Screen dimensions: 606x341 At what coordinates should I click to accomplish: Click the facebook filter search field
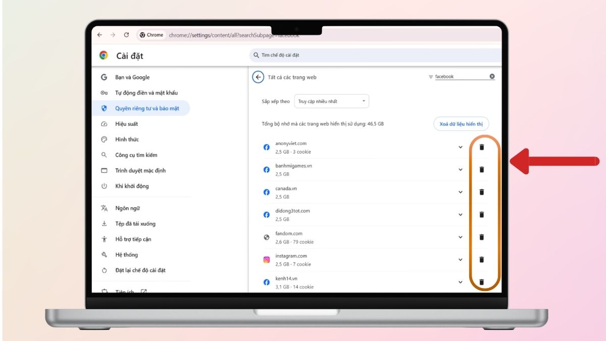(x=461, y=77)
